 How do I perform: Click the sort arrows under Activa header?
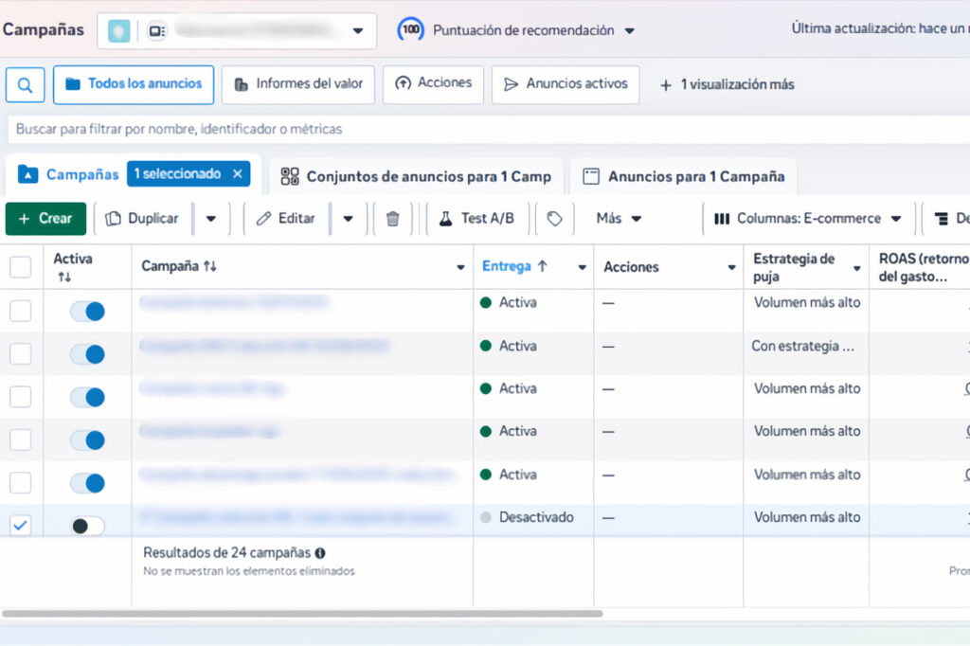point(64,277)
